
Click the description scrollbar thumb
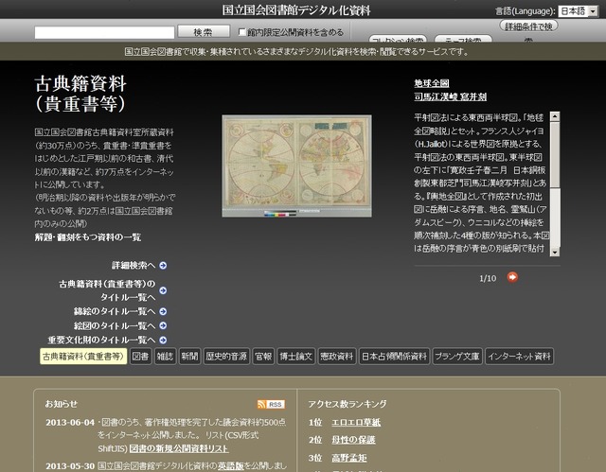(555, 155)
